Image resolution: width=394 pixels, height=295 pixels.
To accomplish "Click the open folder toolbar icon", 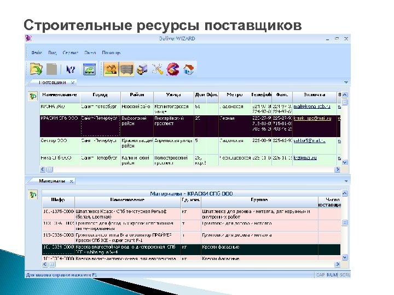I will (36, 69).
